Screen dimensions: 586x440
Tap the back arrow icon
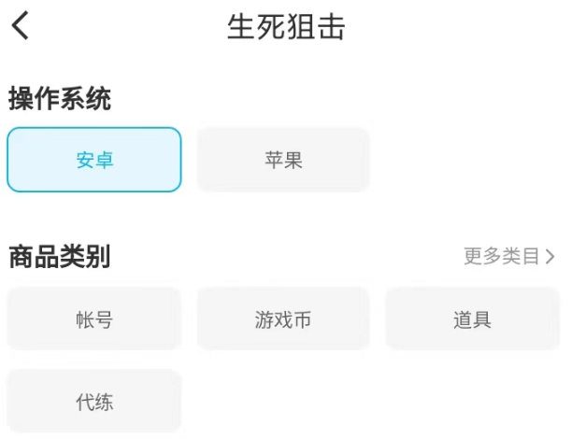coord(21,26)
